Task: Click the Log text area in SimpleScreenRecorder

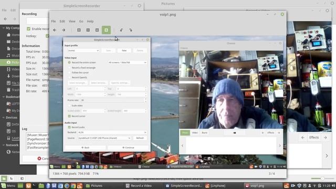Action: pyautogui.click(x=37, y=141)
